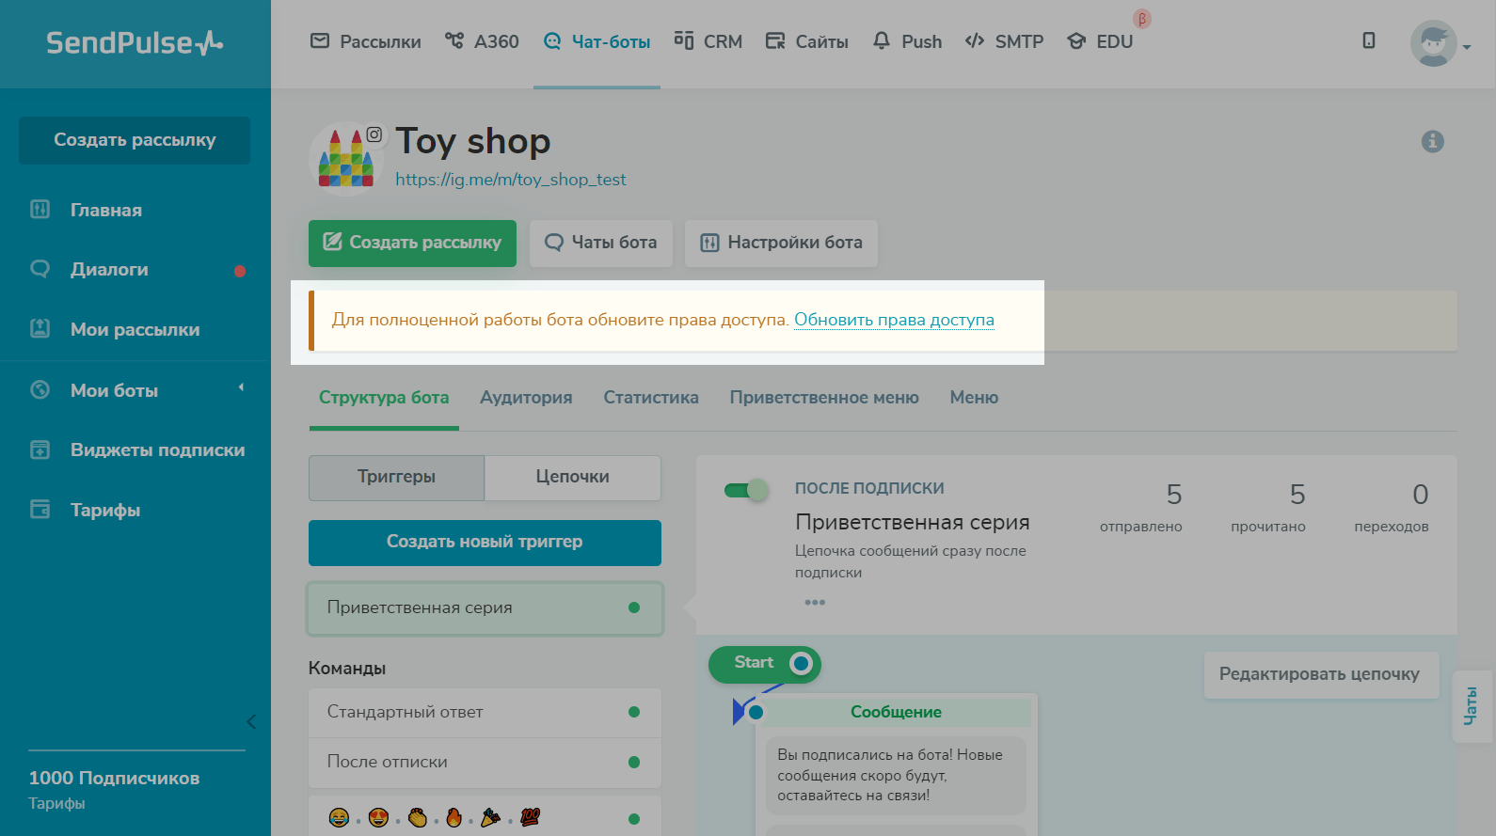Click the Мои боты sidebar icon

point(40,389)
